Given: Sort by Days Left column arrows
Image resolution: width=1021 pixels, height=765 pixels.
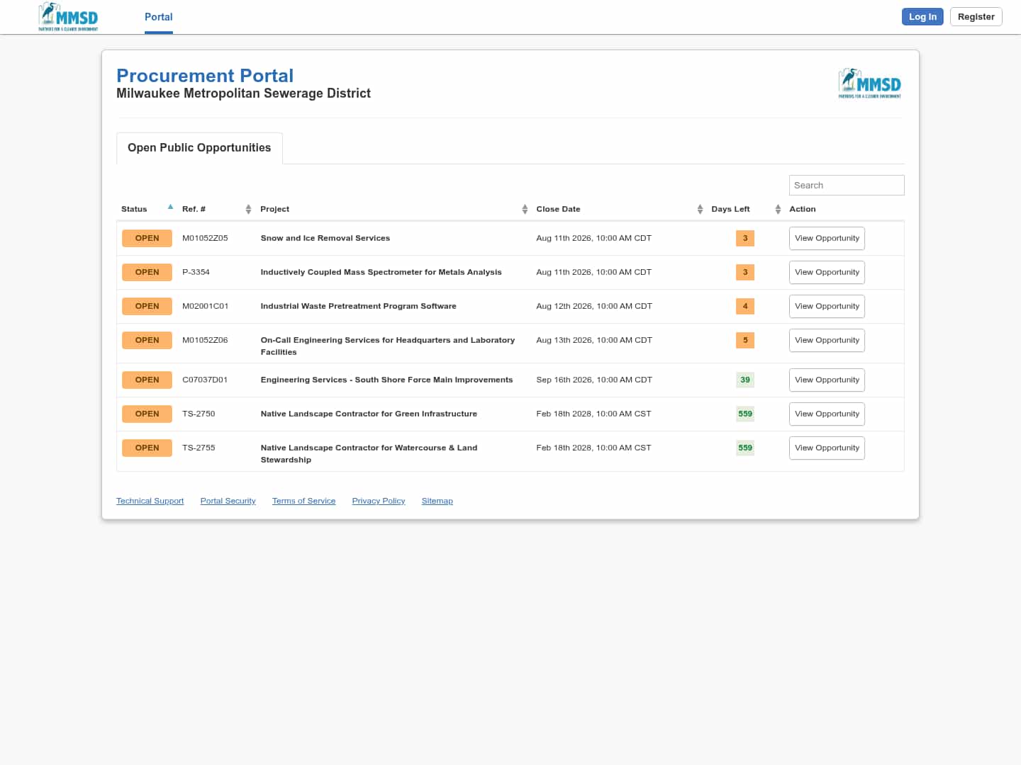Looking at the screenshot, I should coord(778,209).
